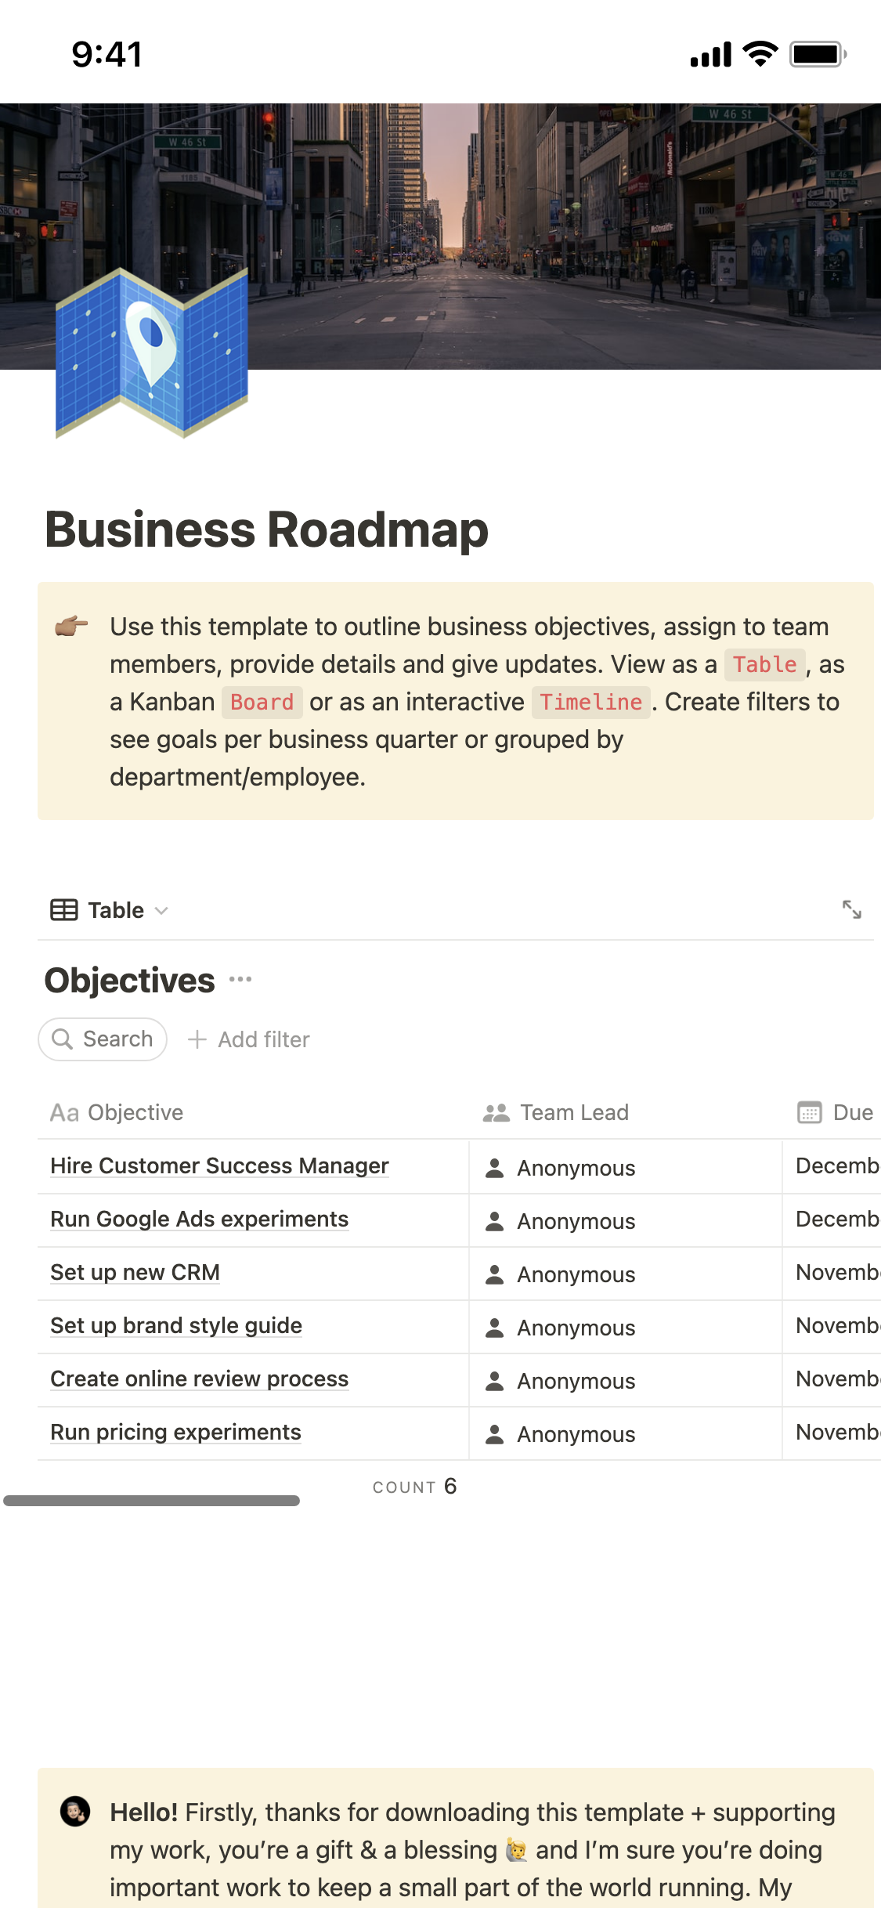Screen dimensions: 881x1908
Task: Expand the Objectives table to full page
Action: [851, 909]
